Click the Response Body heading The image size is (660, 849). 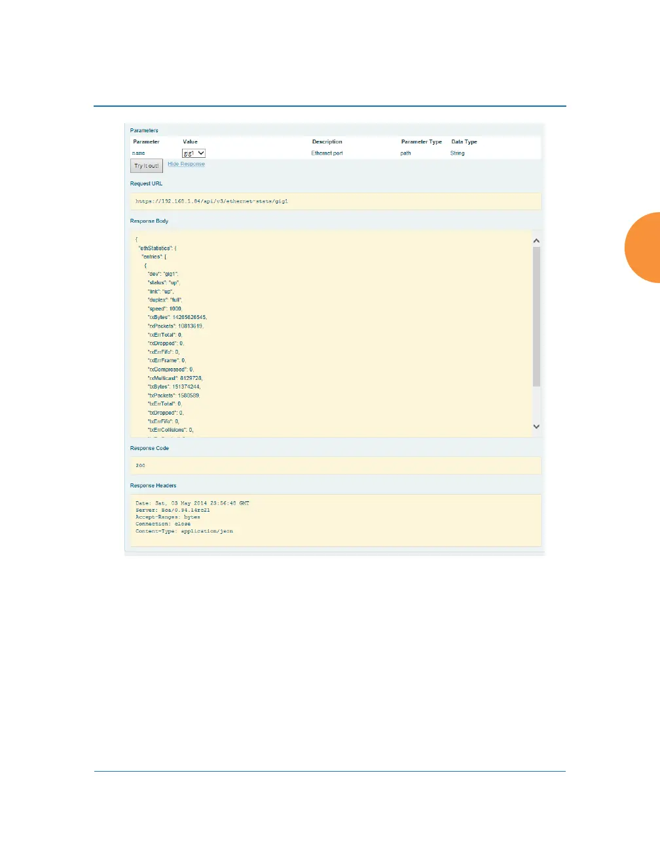(149, 221)
